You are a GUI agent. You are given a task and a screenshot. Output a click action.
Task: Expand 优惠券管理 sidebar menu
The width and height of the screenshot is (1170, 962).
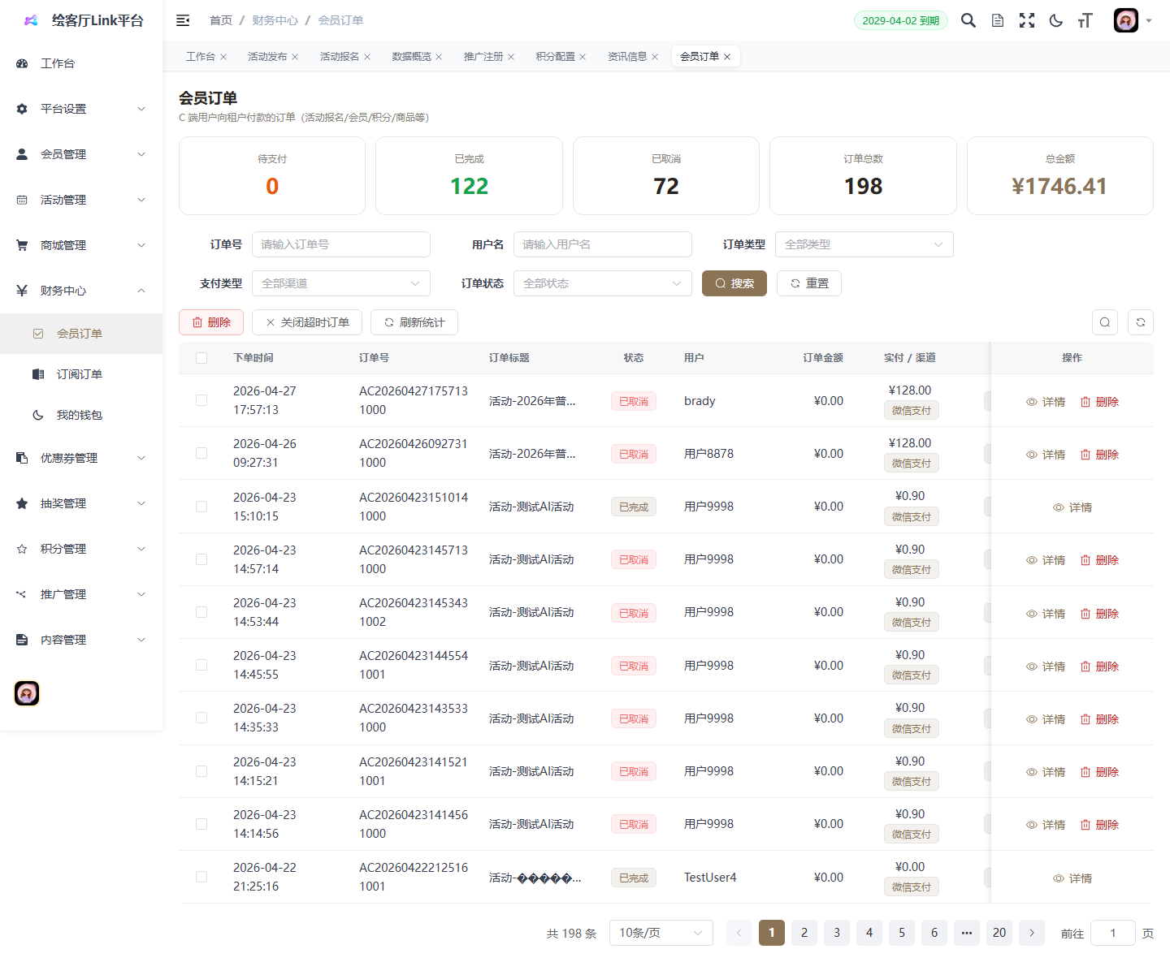pyautogui.click(x=81, y=458)
